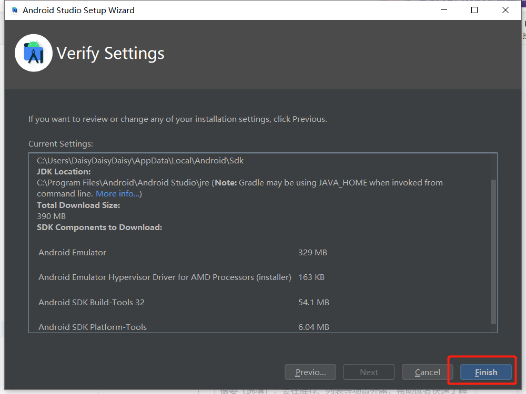
Task: Click the 329 MB size value
Action: [x=312, y=252]
